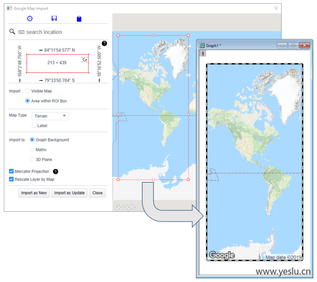Uncheck the Mercator Projection checkbox
This screenshot has width=317, height=282.
tap(11, 171)
